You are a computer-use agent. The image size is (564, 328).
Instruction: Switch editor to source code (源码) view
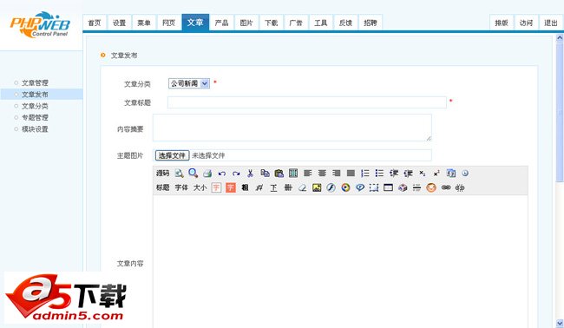(162, 174)
